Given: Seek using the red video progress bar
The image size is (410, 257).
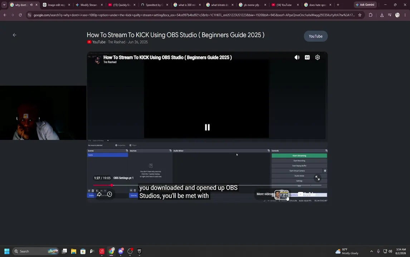Looking at the screenshot, I should tap(207, 185).
